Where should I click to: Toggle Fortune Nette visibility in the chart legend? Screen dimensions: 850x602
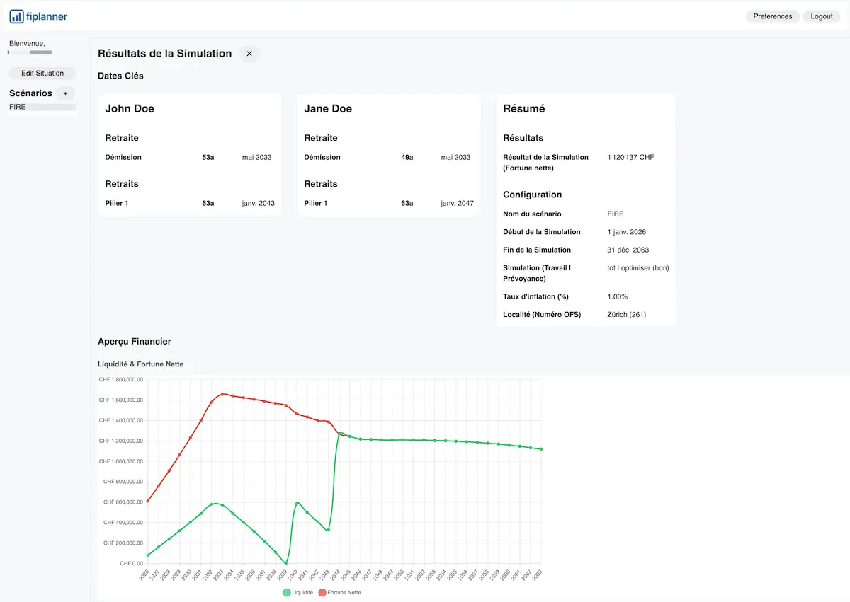coord(340,593)
